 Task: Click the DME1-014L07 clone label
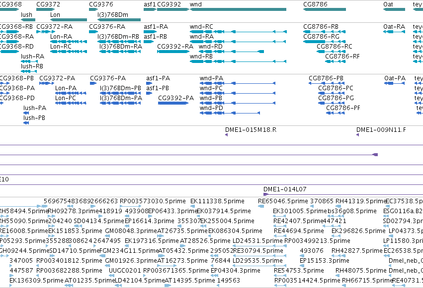285,189
